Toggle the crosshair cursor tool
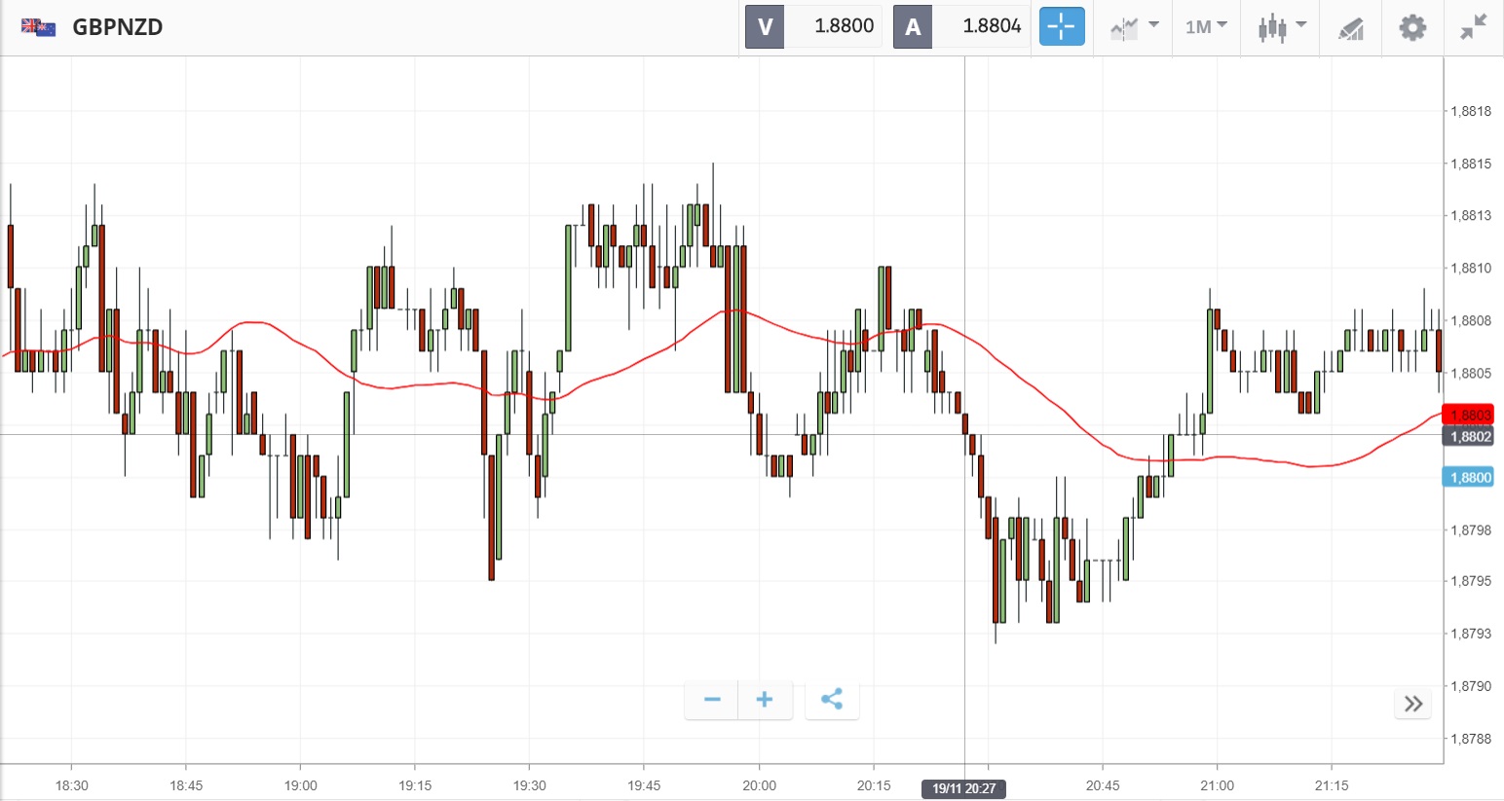Screen dimensions: 1504x801 (1061, 26)
